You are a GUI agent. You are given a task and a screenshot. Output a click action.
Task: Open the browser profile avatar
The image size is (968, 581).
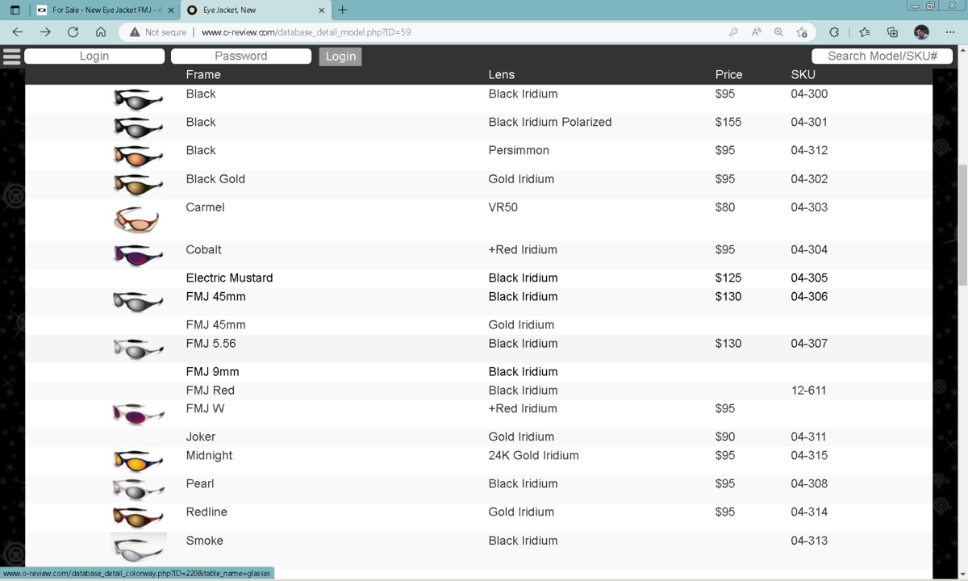tap(921, 32)
